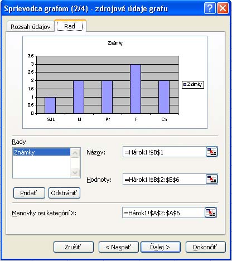Select the Rad tab
Screen dimensions: 232x261
point(70,26)
